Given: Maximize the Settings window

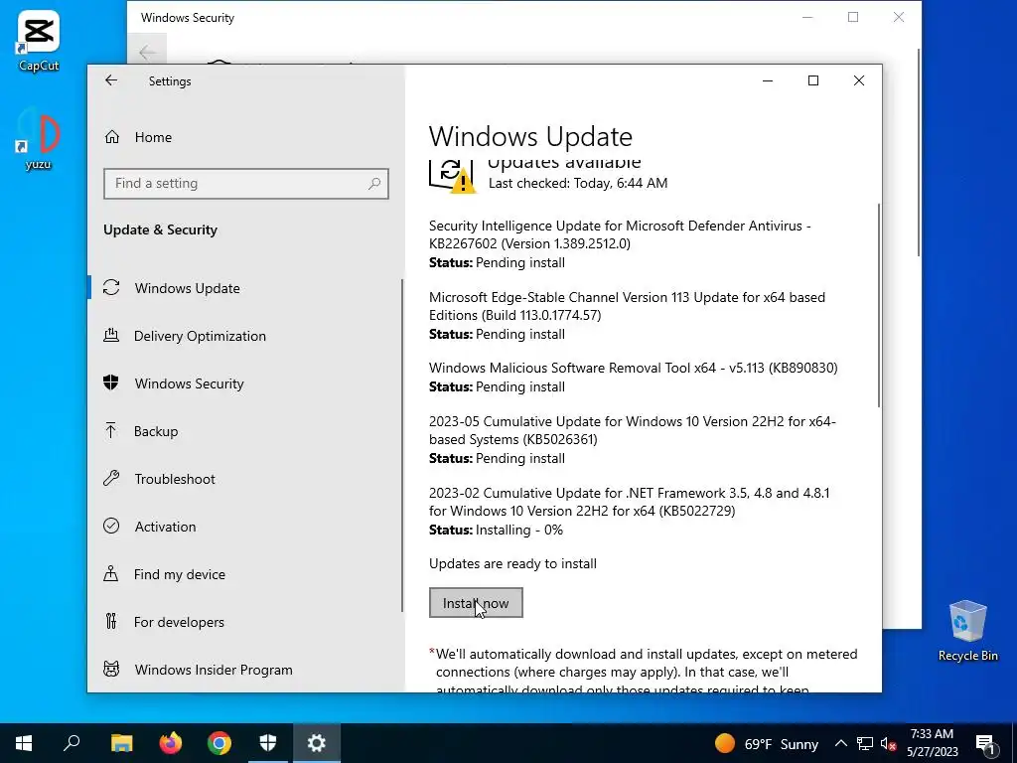Looking at the screenshot, I should tap(813, 80).
